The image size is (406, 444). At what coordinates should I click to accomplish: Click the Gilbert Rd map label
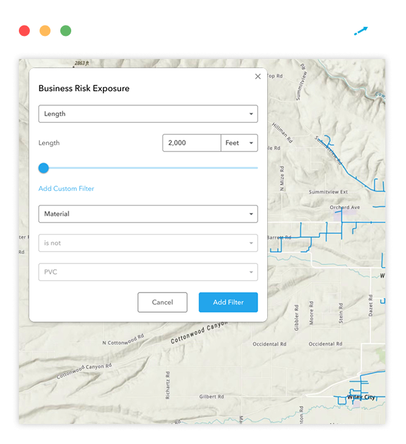click(211, 397)
